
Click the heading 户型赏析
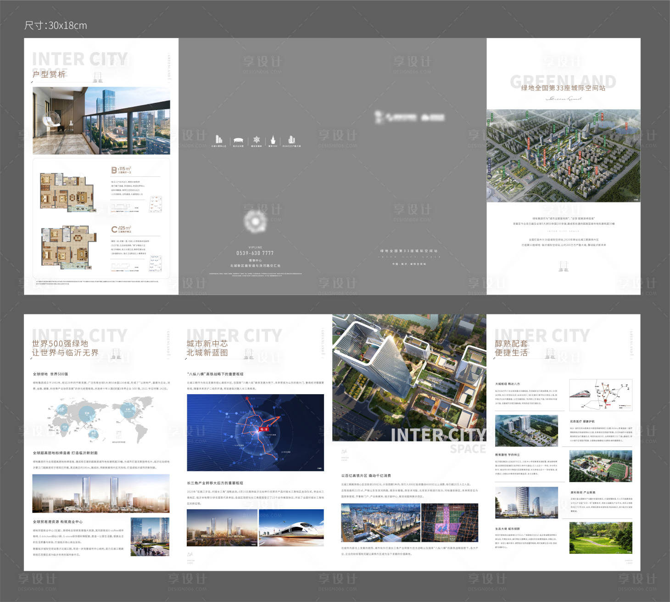point(49,74)
